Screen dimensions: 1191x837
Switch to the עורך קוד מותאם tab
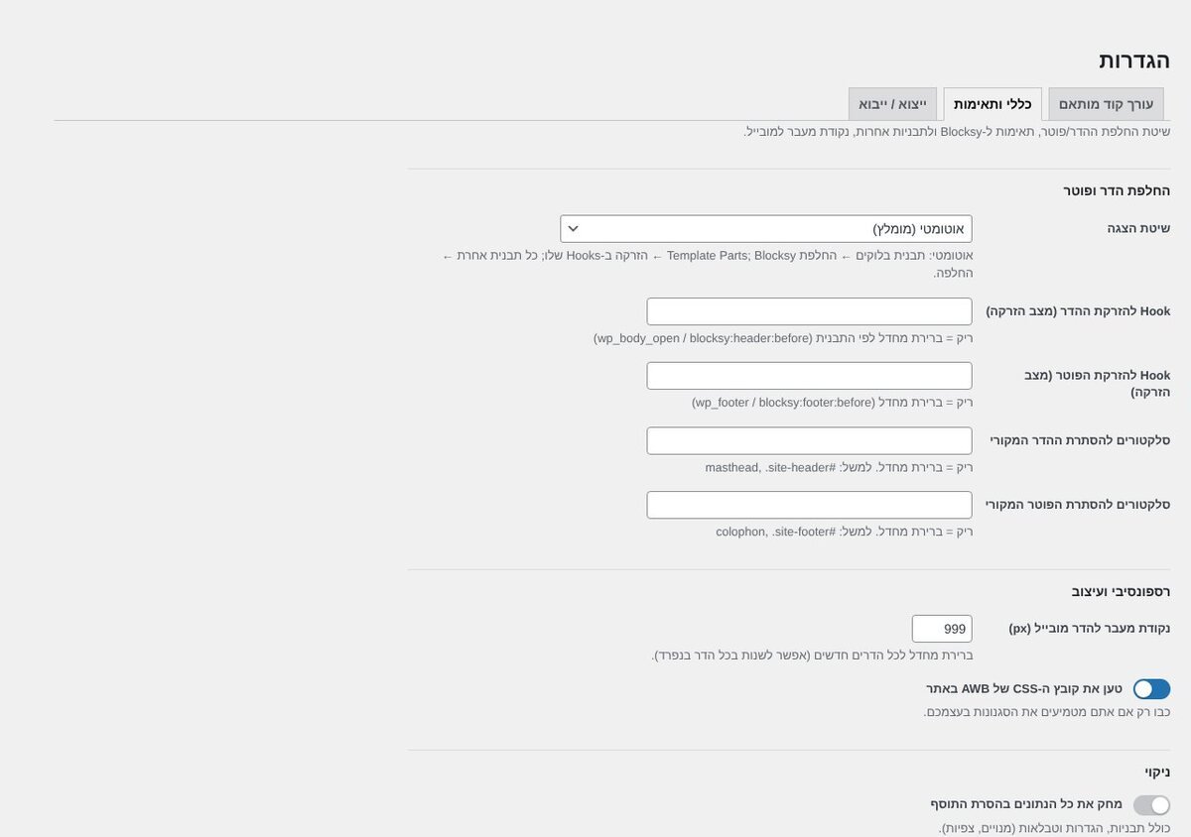click(1106, 104)
